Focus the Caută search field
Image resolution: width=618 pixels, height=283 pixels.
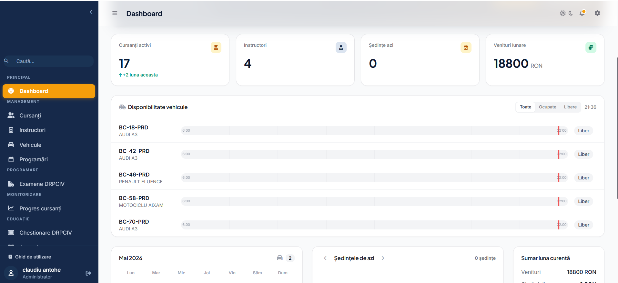tap(48, 61)
